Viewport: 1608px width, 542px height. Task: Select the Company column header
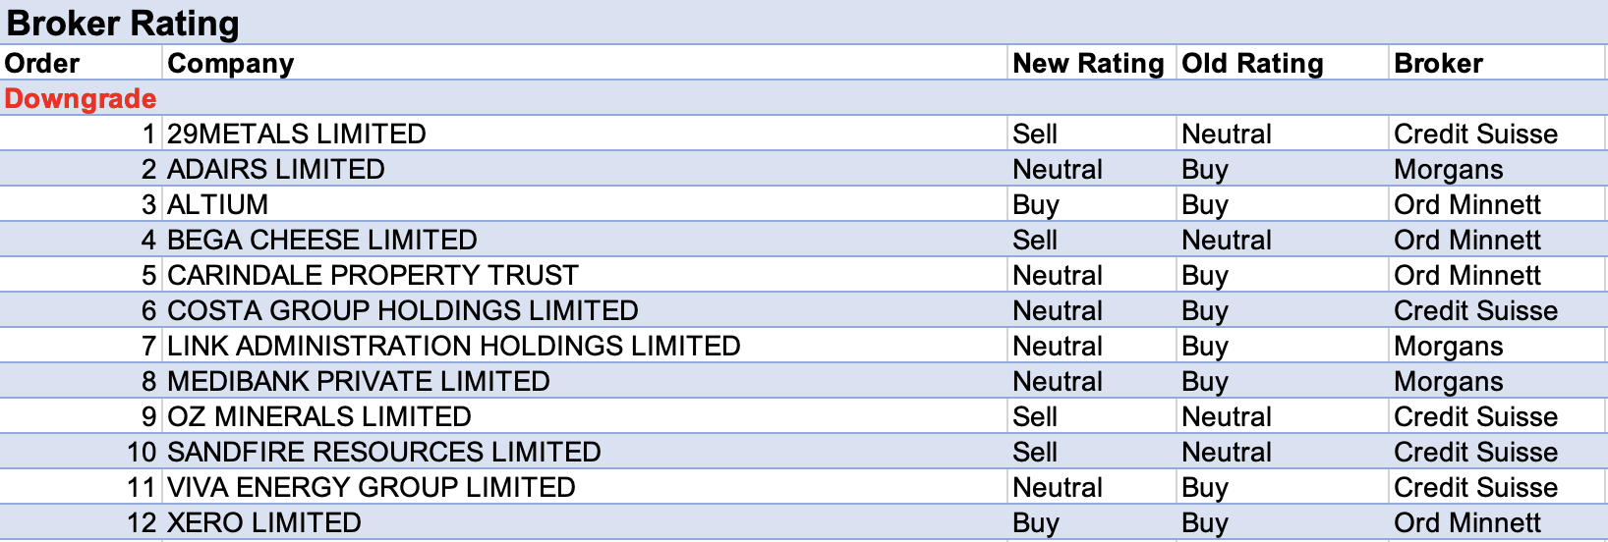tap(231, 64)
